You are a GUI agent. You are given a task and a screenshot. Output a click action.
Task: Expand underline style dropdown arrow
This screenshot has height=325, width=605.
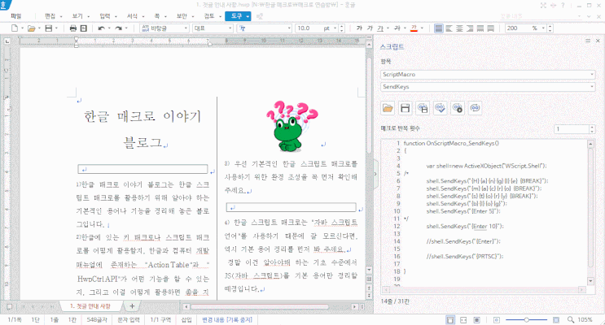(x=388, y=28)
